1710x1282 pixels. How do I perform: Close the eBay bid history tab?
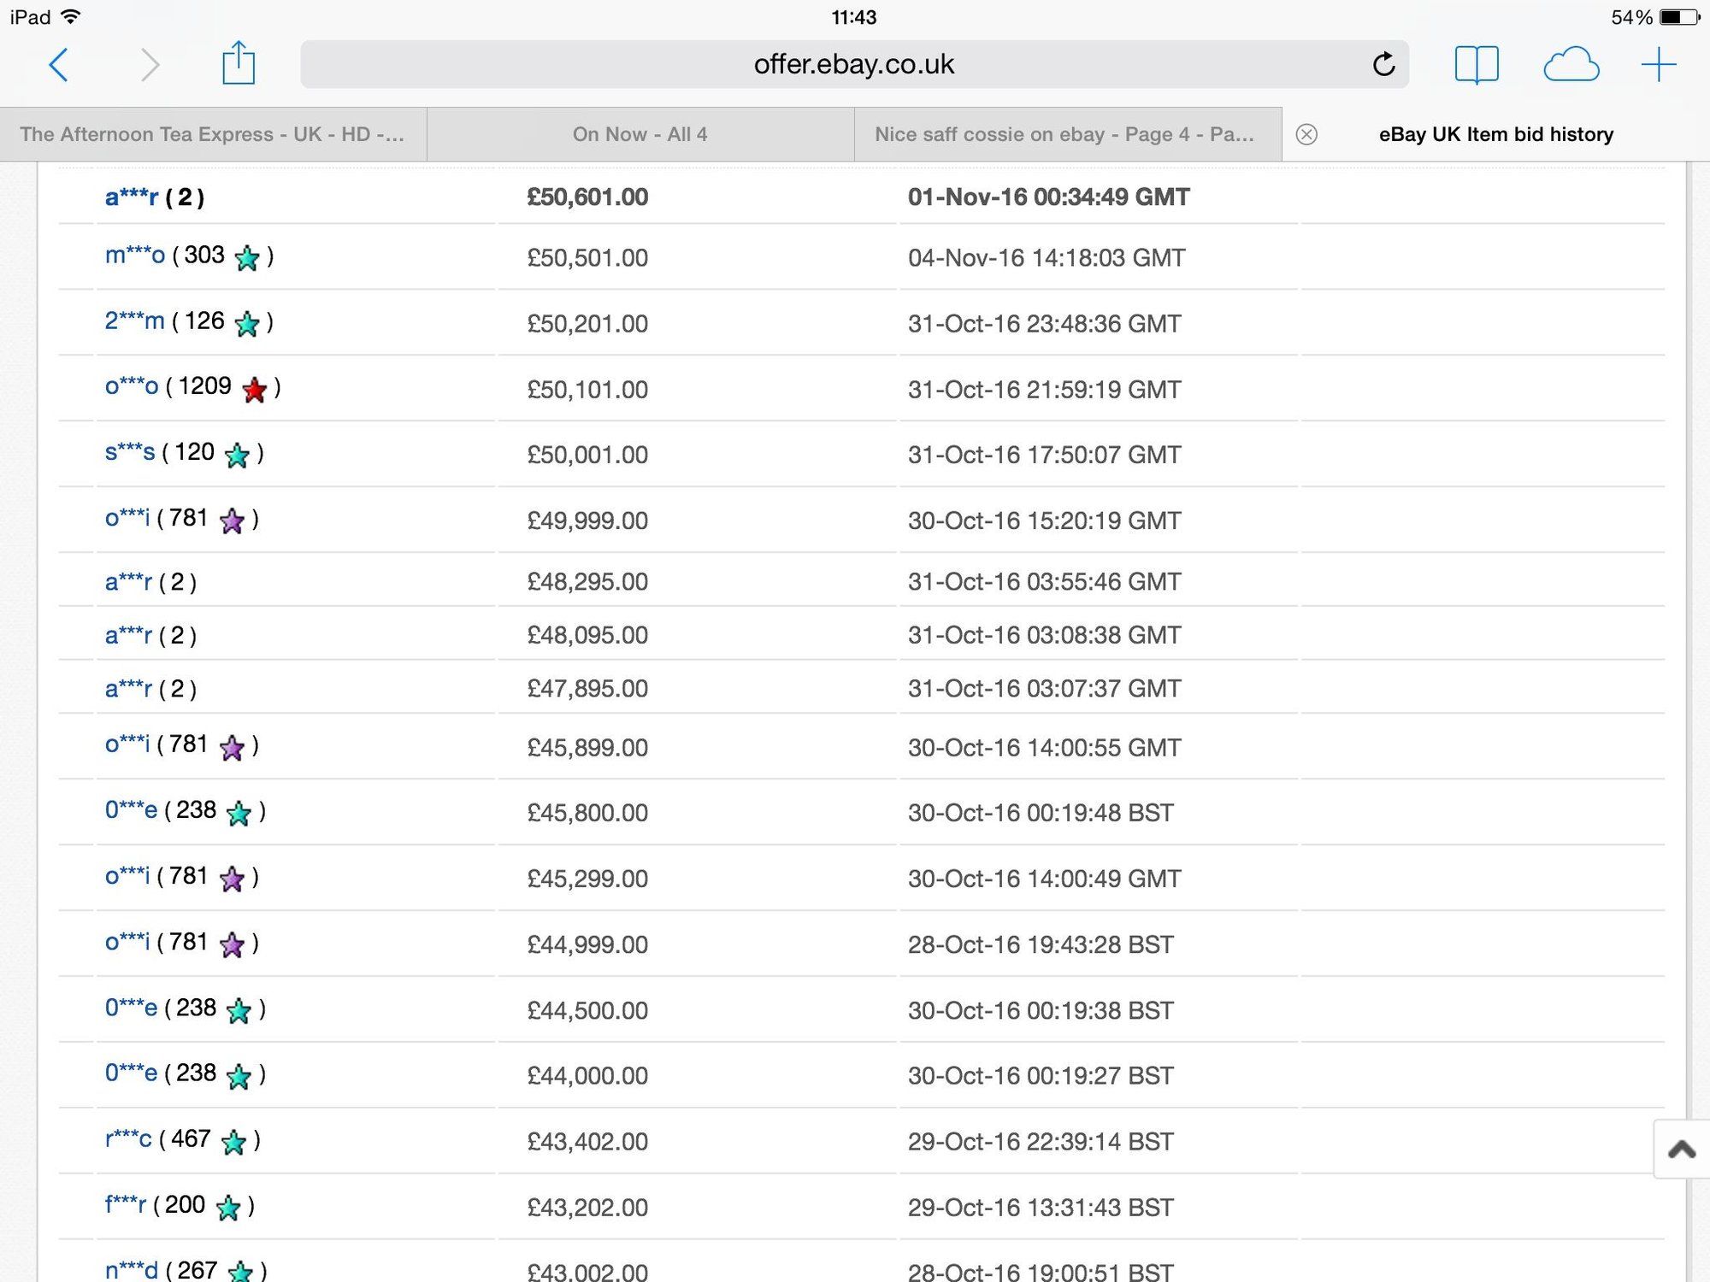point(1306,134)
